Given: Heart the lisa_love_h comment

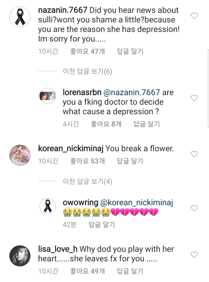Looking at the screenshot, I should (194, 254).
